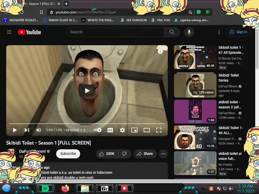Skip to the next video

pos(27,130)
